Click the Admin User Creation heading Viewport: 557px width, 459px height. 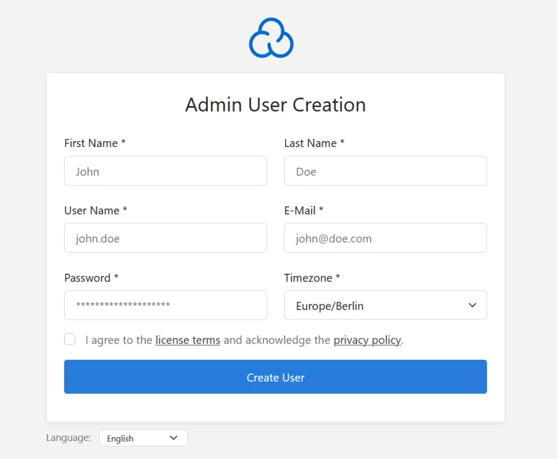pyautogui.click(x=275, y=105)
